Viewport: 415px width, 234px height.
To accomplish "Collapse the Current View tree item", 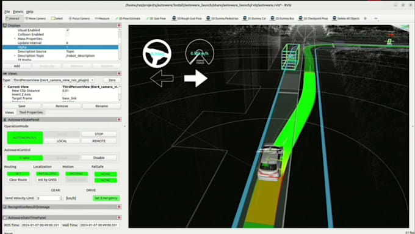I will (x=5, y=87).
